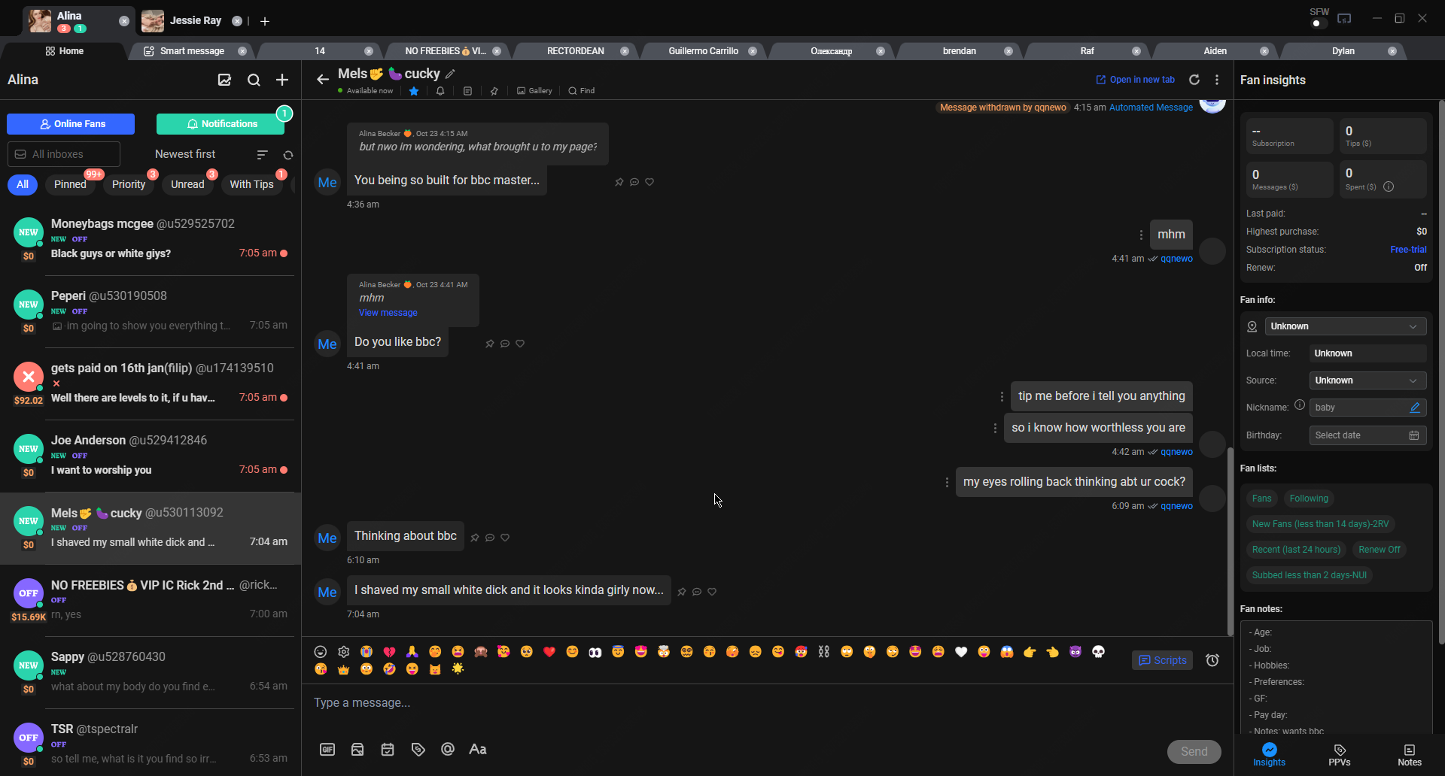Screen dimensions: 1445x776
Task: Like the 6:10 am message heart
Action: [x=505, y=538]
